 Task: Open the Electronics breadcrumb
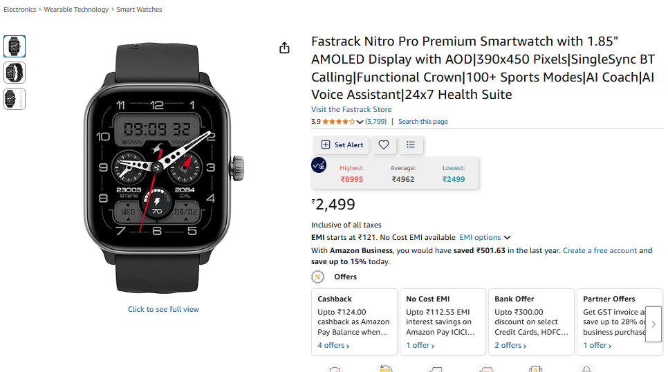pyautogui.click(x=21, y=10)
